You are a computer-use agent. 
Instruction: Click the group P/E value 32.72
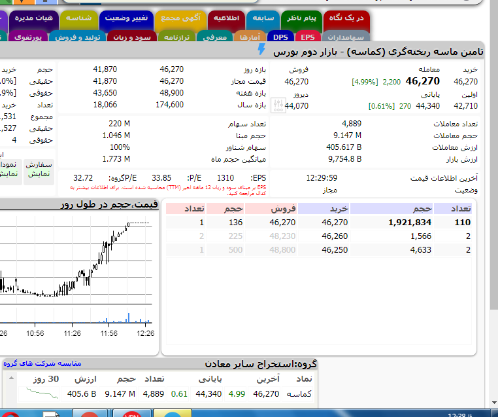(x=83, y=178)
